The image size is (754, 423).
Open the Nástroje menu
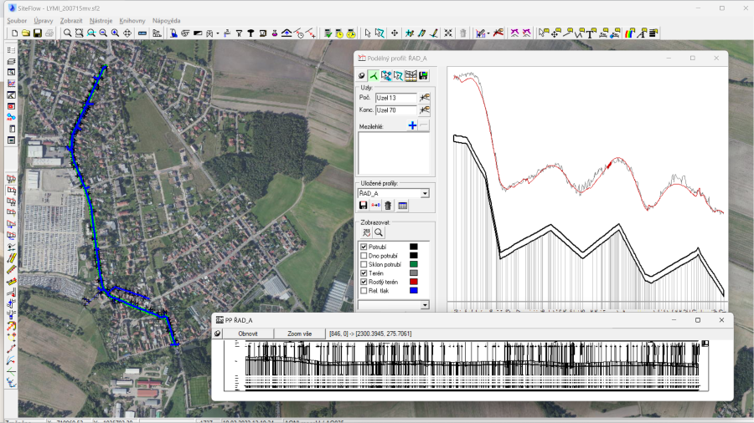pos(101,21)
